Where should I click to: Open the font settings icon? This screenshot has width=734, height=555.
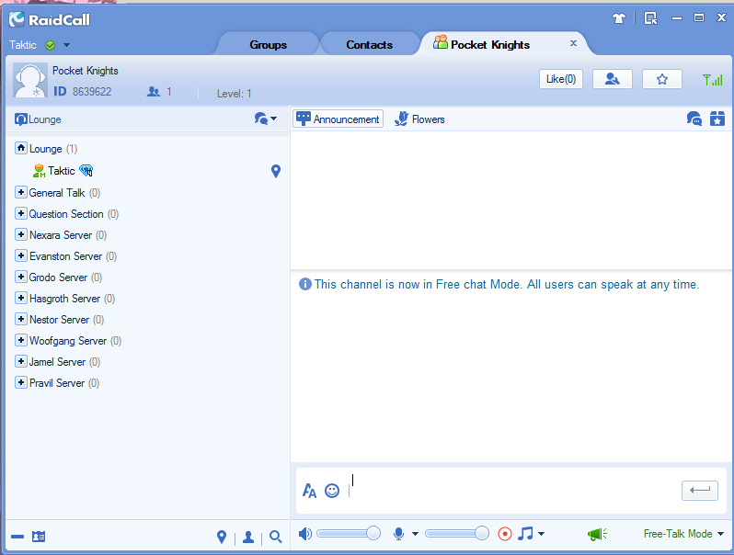point(309,491)
